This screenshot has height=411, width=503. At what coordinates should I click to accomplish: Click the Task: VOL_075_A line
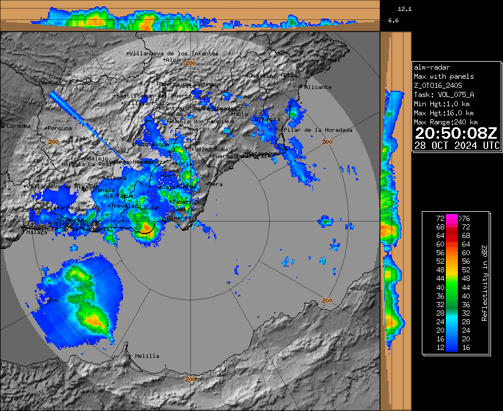444,95
